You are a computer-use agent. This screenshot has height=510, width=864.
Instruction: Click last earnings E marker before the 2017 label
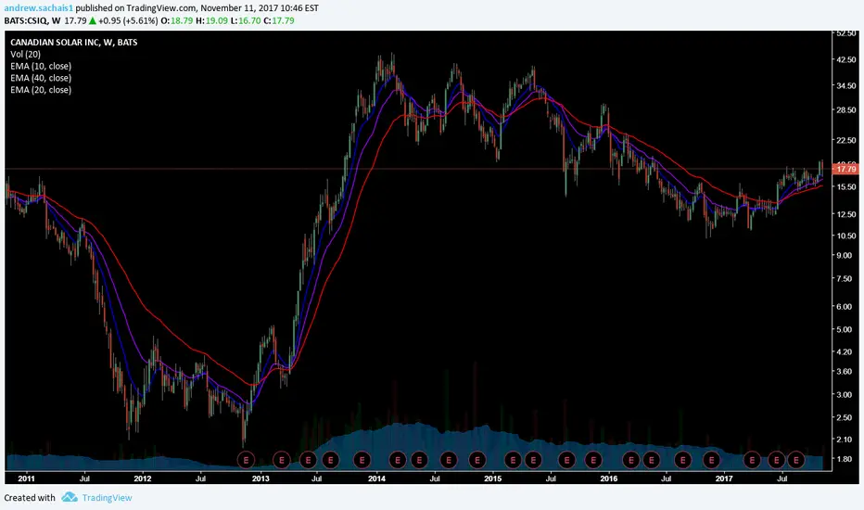[x=711, y=459]
